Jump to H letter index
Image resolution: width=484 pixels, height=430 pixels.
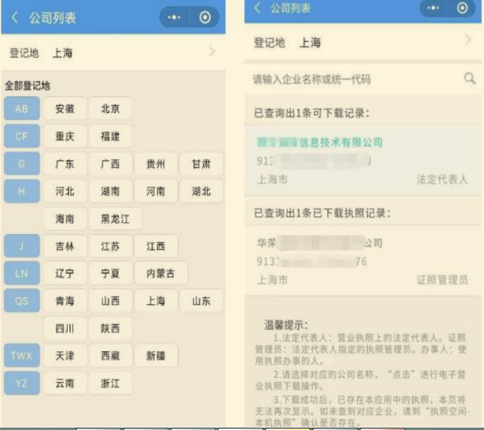pos(21,191)
